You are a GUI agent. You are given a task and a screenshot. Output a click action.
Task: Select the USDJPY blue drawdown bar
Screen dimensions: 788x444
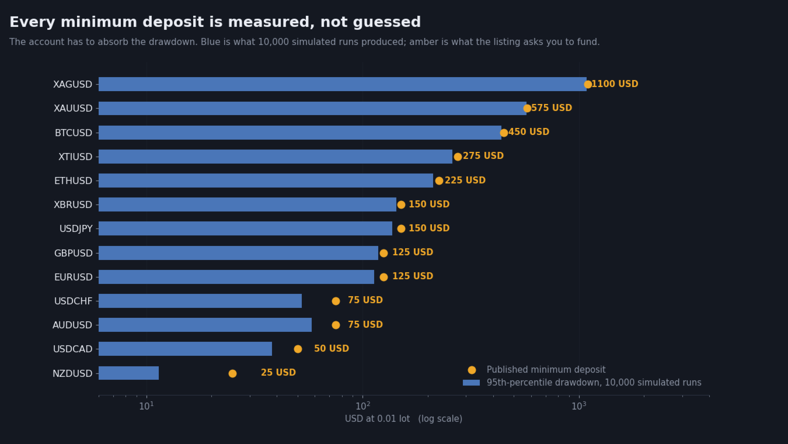[x=245, y=228]
